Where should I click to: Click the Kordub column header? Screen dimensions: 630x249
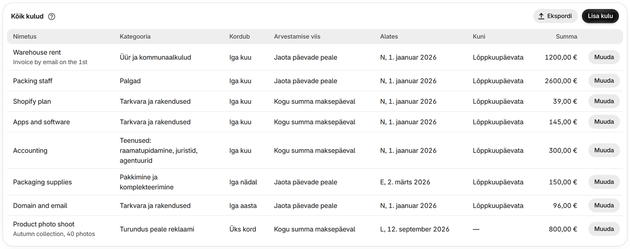(240, 37)
